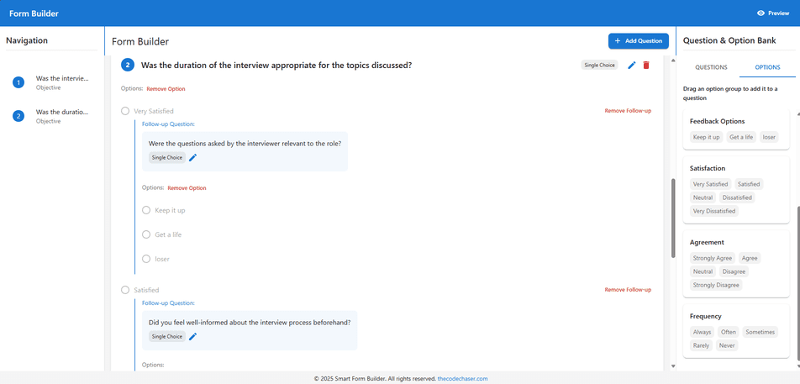Select the 'Get a life' radio option
Image resolution: width=800 pixels, height=384 pixels.
(x=146, y=234)
